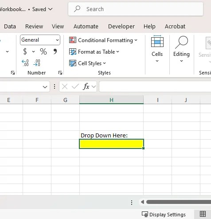Open Number Format dialog launcher
Image resolution: width=211 pixels, height=219 pixels.
[60, 73]
